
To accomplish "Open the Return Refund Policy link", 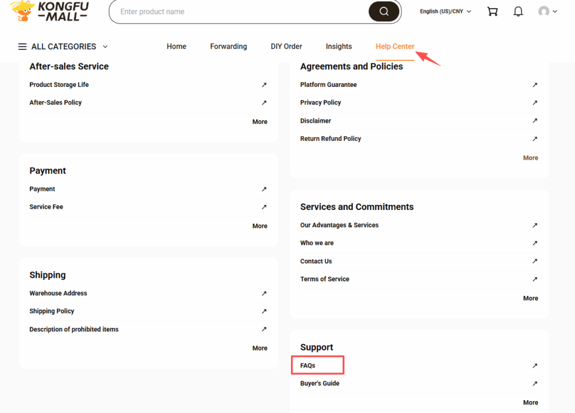I will click(x=330, y=139).
